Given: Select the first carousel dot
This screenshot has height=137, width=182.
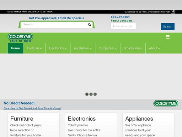Looking at the screenshot, I should tap(87, 94).
